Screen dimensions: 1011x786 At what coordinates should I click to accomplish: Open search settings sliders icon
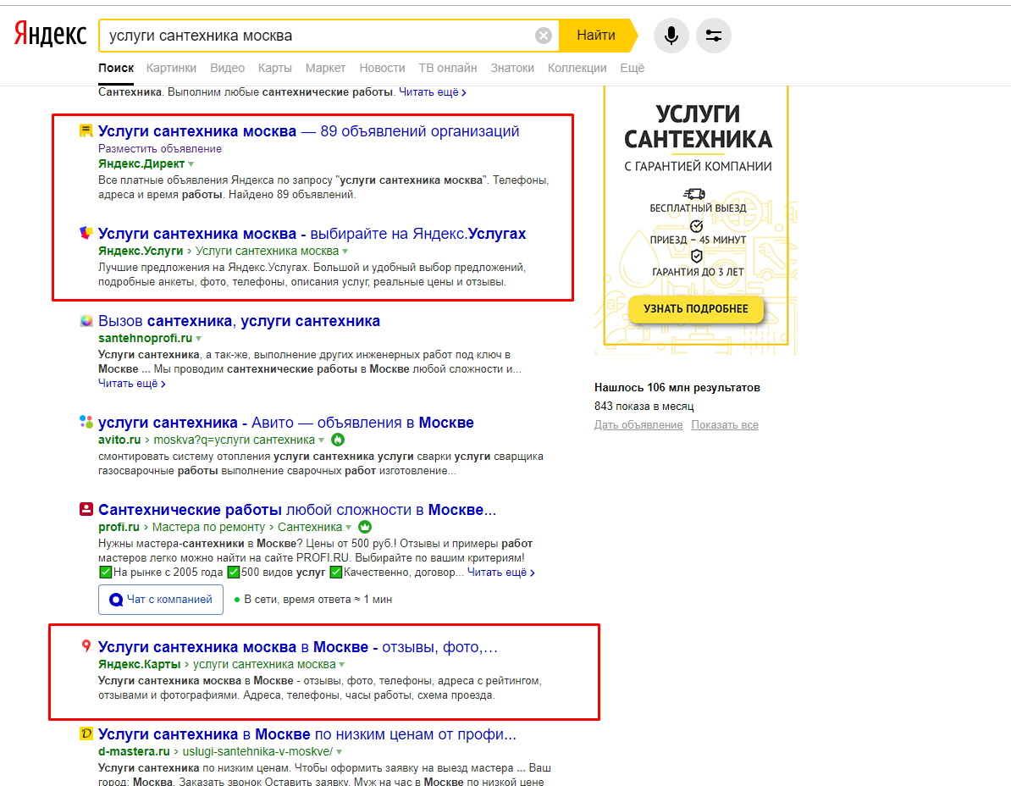[714, 36]
